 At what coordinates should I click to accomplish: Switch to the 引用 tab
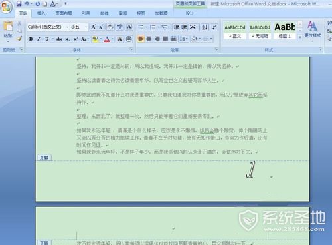86,13
